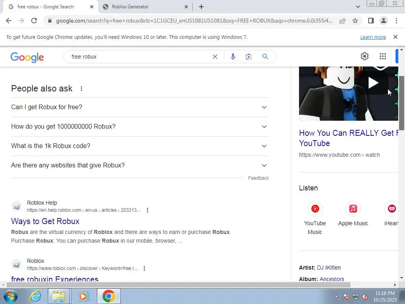Viewport: 405px width, 304px height.
Task: Search by image with the Lens icon
Action: (248, 57)
